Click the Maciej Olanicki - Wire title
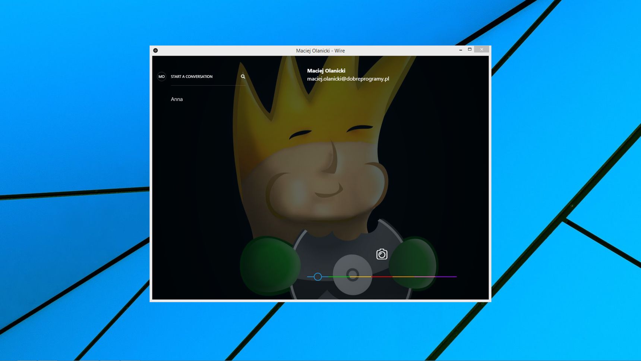The image size is (641, 361). [x=320, y=51]
